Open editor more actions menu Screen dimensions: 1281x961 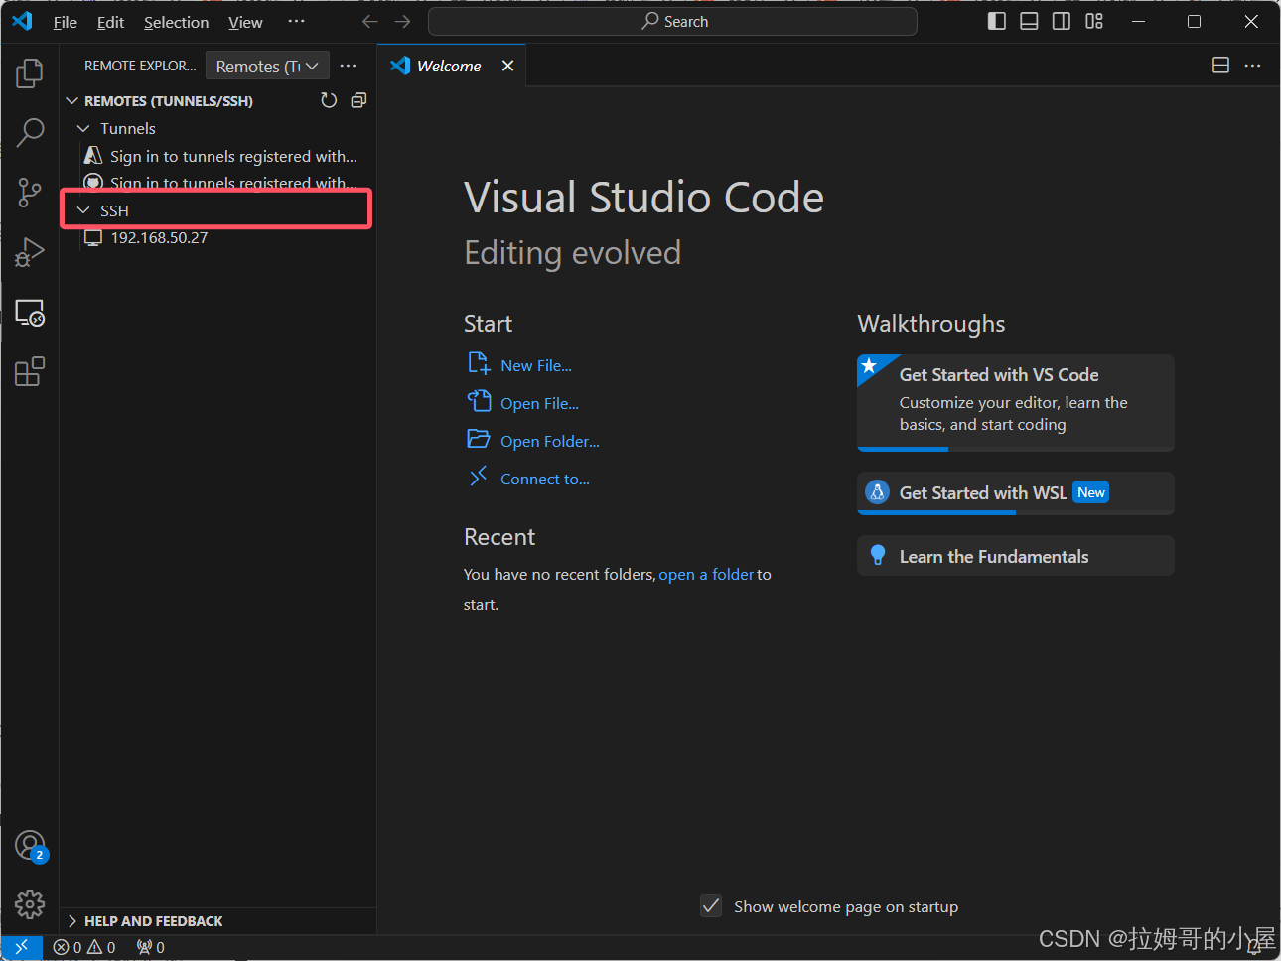1252,66
